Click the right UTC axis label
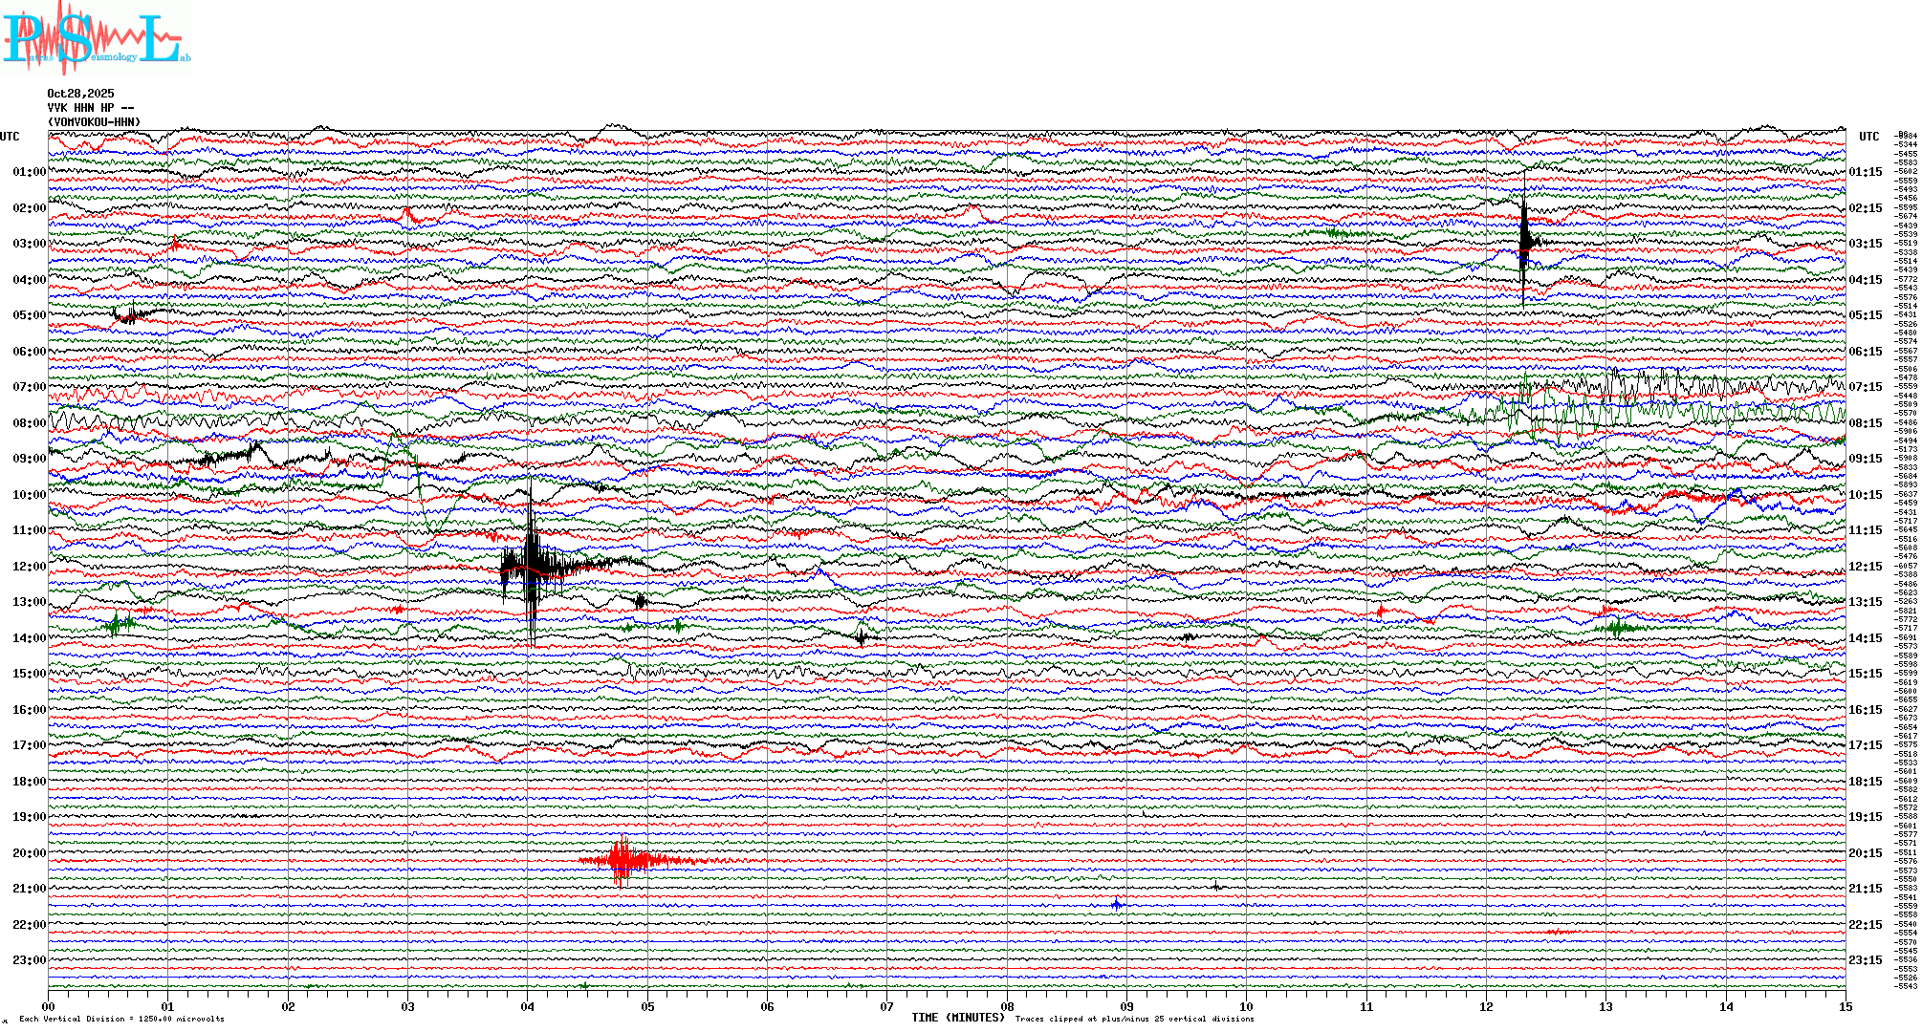Viewport: 1922px width, 1032px height. click(x=1868, y=137)
